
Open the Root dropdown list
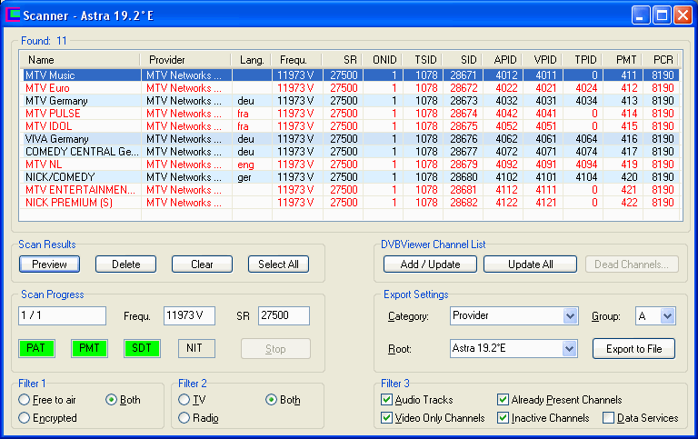pyautogui.click(x=570, y=348)
